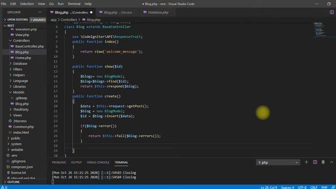Image resolution: width=336 pixels, height=189 pixels.
Task: Open the Help menu
Action: (88, 4)
